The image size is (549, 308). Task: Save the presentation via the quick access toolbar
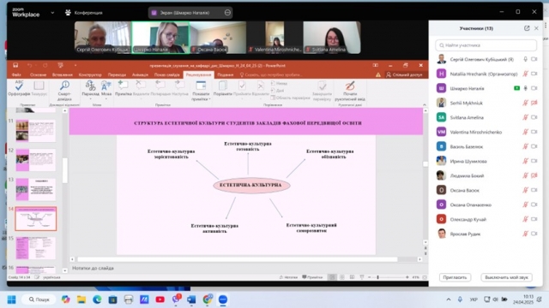point(15,65)
